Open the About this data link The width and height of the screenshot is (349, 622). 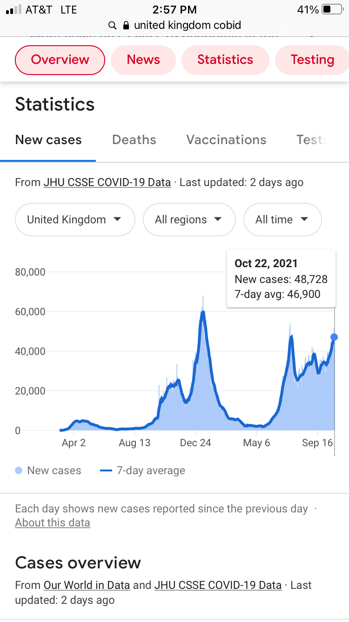pyautogui.click(x=53, y=523)
